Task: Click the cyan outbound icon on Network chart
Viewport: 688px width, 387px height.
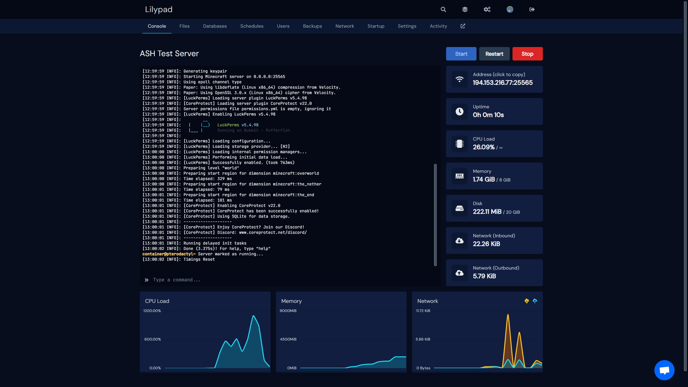Action: 535,301
